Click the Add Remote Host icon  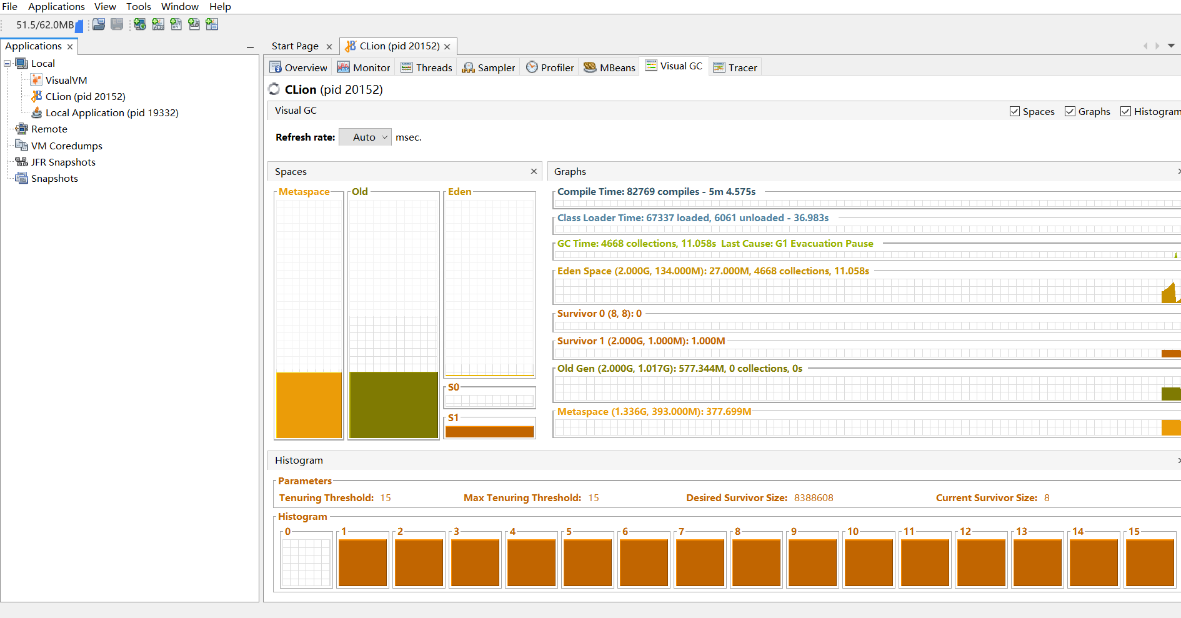coord(140,24)
